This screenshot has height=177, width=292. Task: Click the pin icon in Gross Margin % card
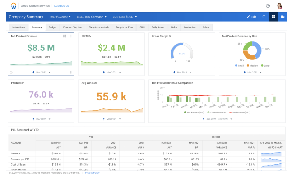tap(174, 72)
